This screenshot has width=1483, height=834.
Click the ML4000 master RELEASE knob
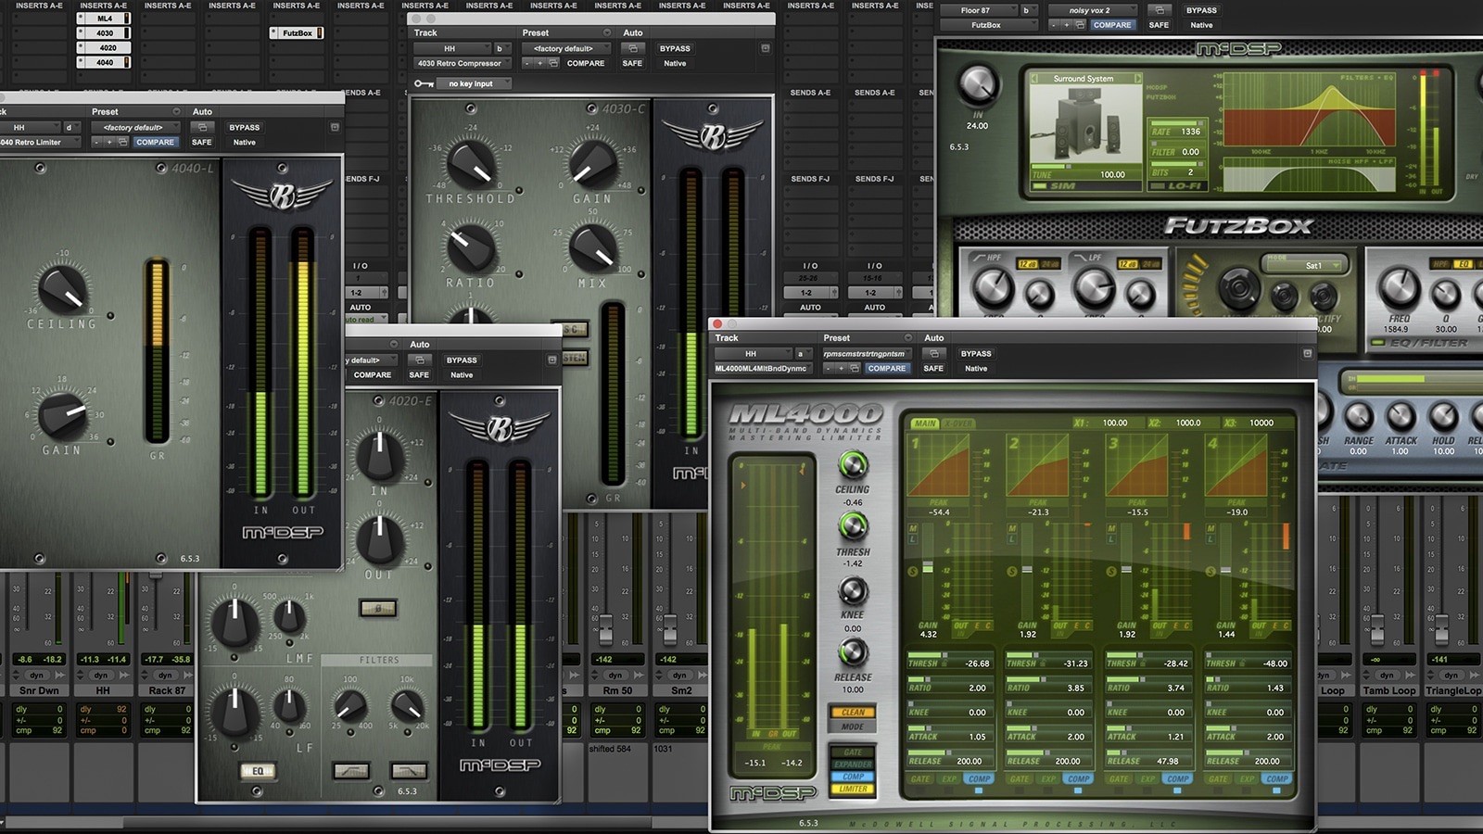[853, 653]
